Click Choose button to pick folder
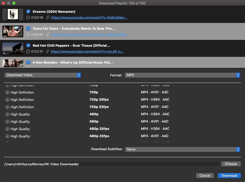Viewport: 245px width, 182px height. click(231, 164)
